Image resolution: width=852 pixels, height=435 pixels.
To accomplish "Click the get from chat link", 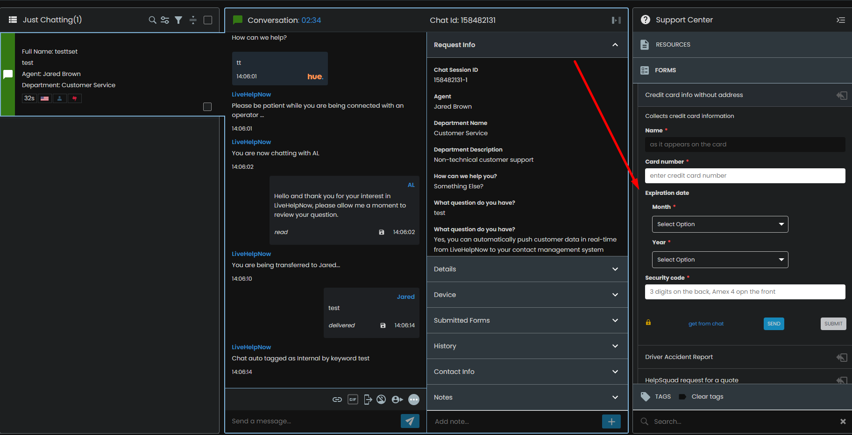I will [x=706, y=324].
